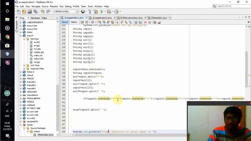Screen dimensions: 251x141
Task: Click the Search (Ctrl+I) field
Action: point(231,6)
